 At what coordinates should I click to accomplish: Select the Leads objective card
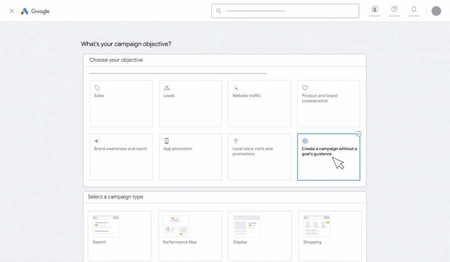(x=190, y=103)
